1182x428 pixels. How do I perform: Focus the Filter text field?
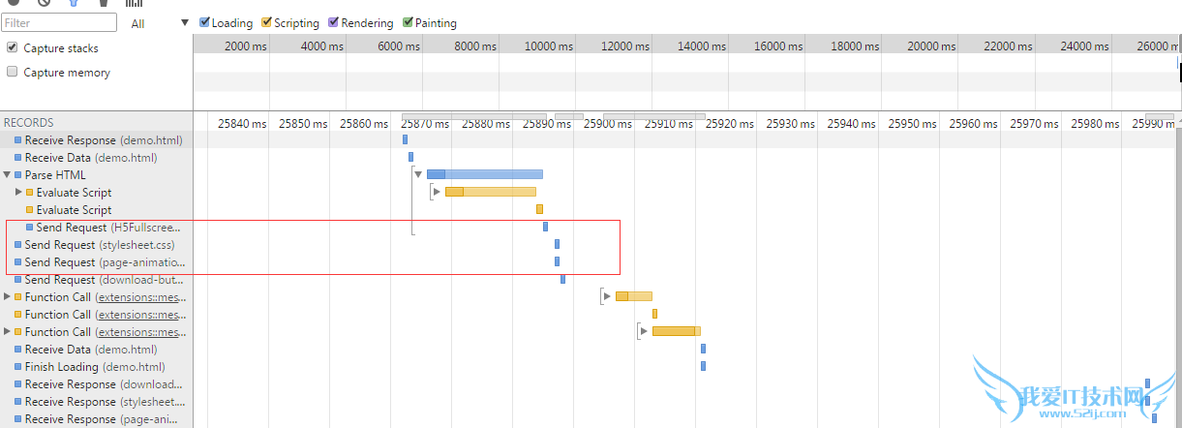[x=59, y=22]
